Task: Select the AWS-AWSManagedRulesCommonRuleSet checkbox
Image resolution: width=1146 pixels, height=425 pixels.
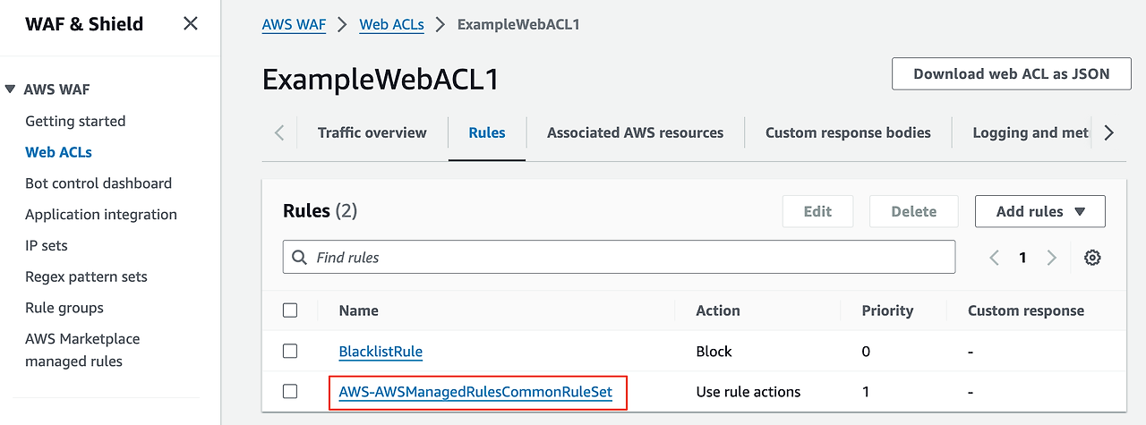Action: point(290,391)
